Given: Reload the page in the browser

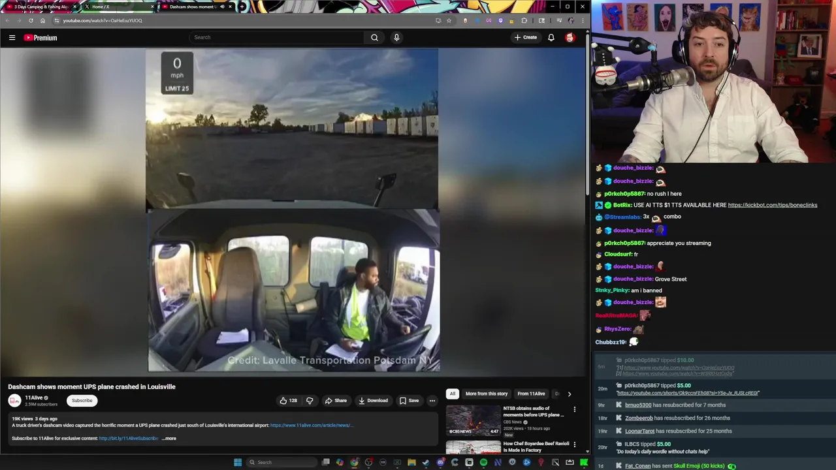Looking at the screenshot, I should pos(31,20).
